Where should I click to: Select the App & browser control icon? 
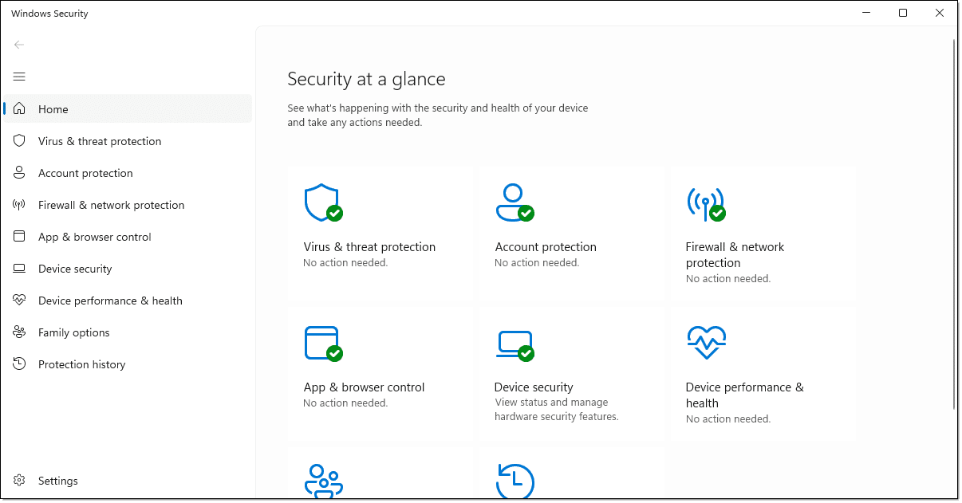coord(322,343)
